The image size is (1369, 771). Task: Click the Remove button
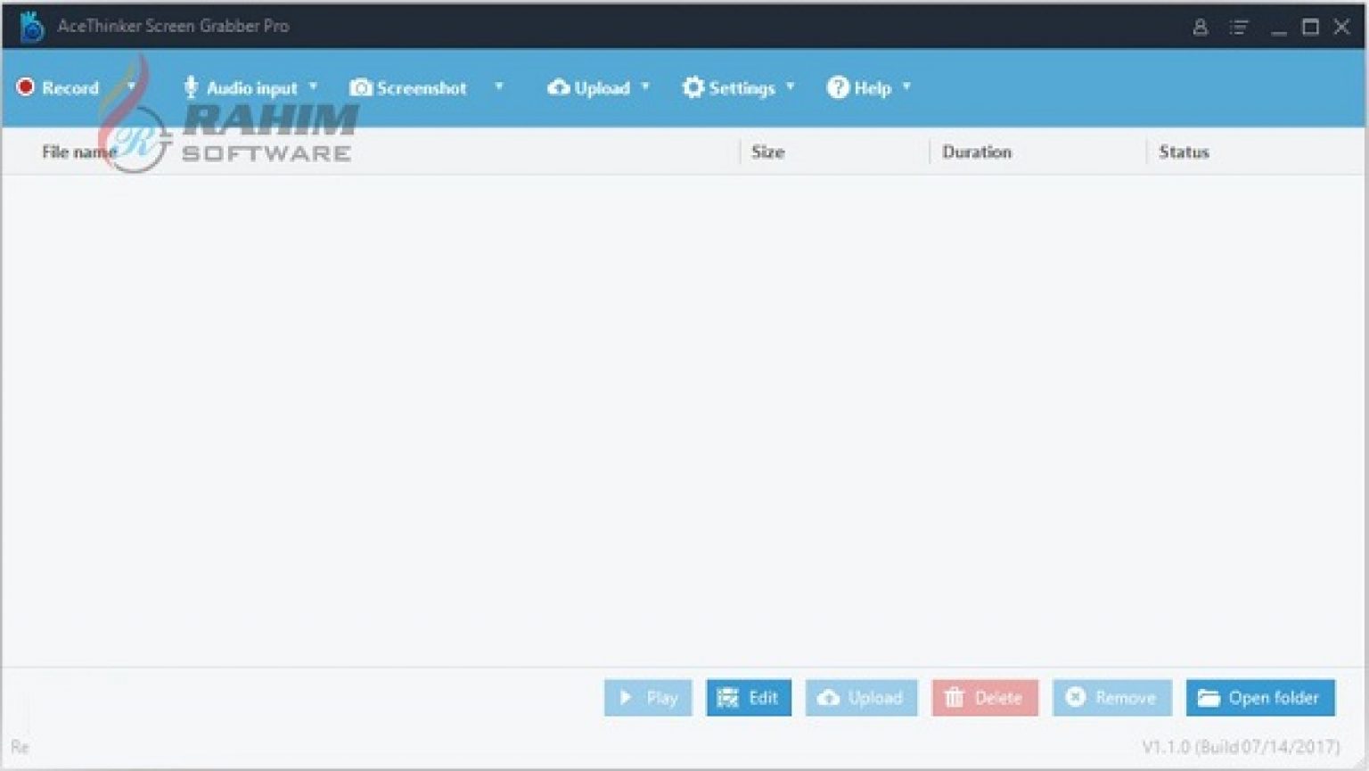(1111, 698)
